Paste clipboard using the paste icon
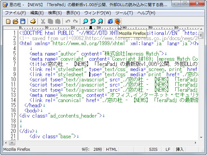 58,21
